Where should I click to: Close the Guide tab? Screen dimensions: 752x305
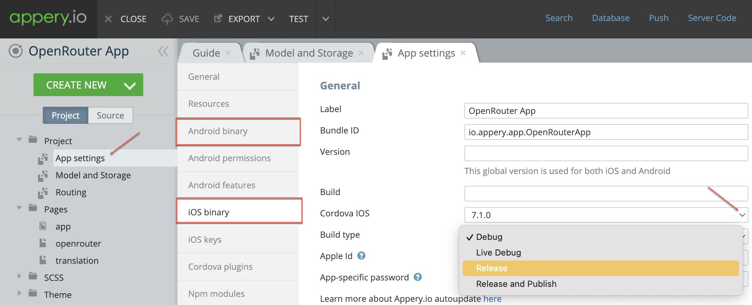coord(228,53)
